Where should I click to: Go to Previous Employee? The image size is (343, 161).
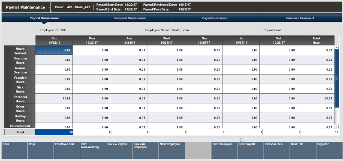pyautogui.click(x=145, y=150)
